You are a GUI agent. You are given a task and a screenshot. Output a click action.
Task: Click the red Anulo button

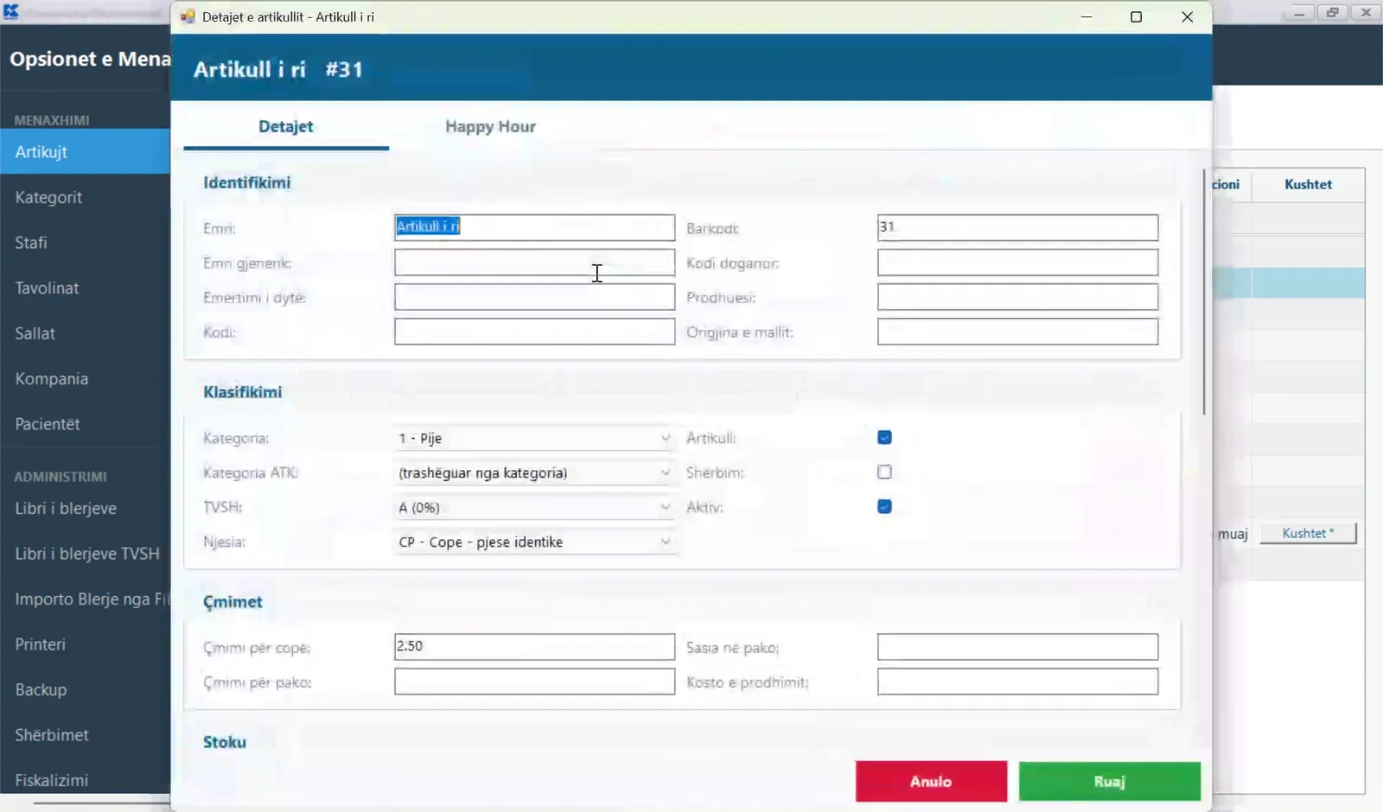[x=931, y=781]
